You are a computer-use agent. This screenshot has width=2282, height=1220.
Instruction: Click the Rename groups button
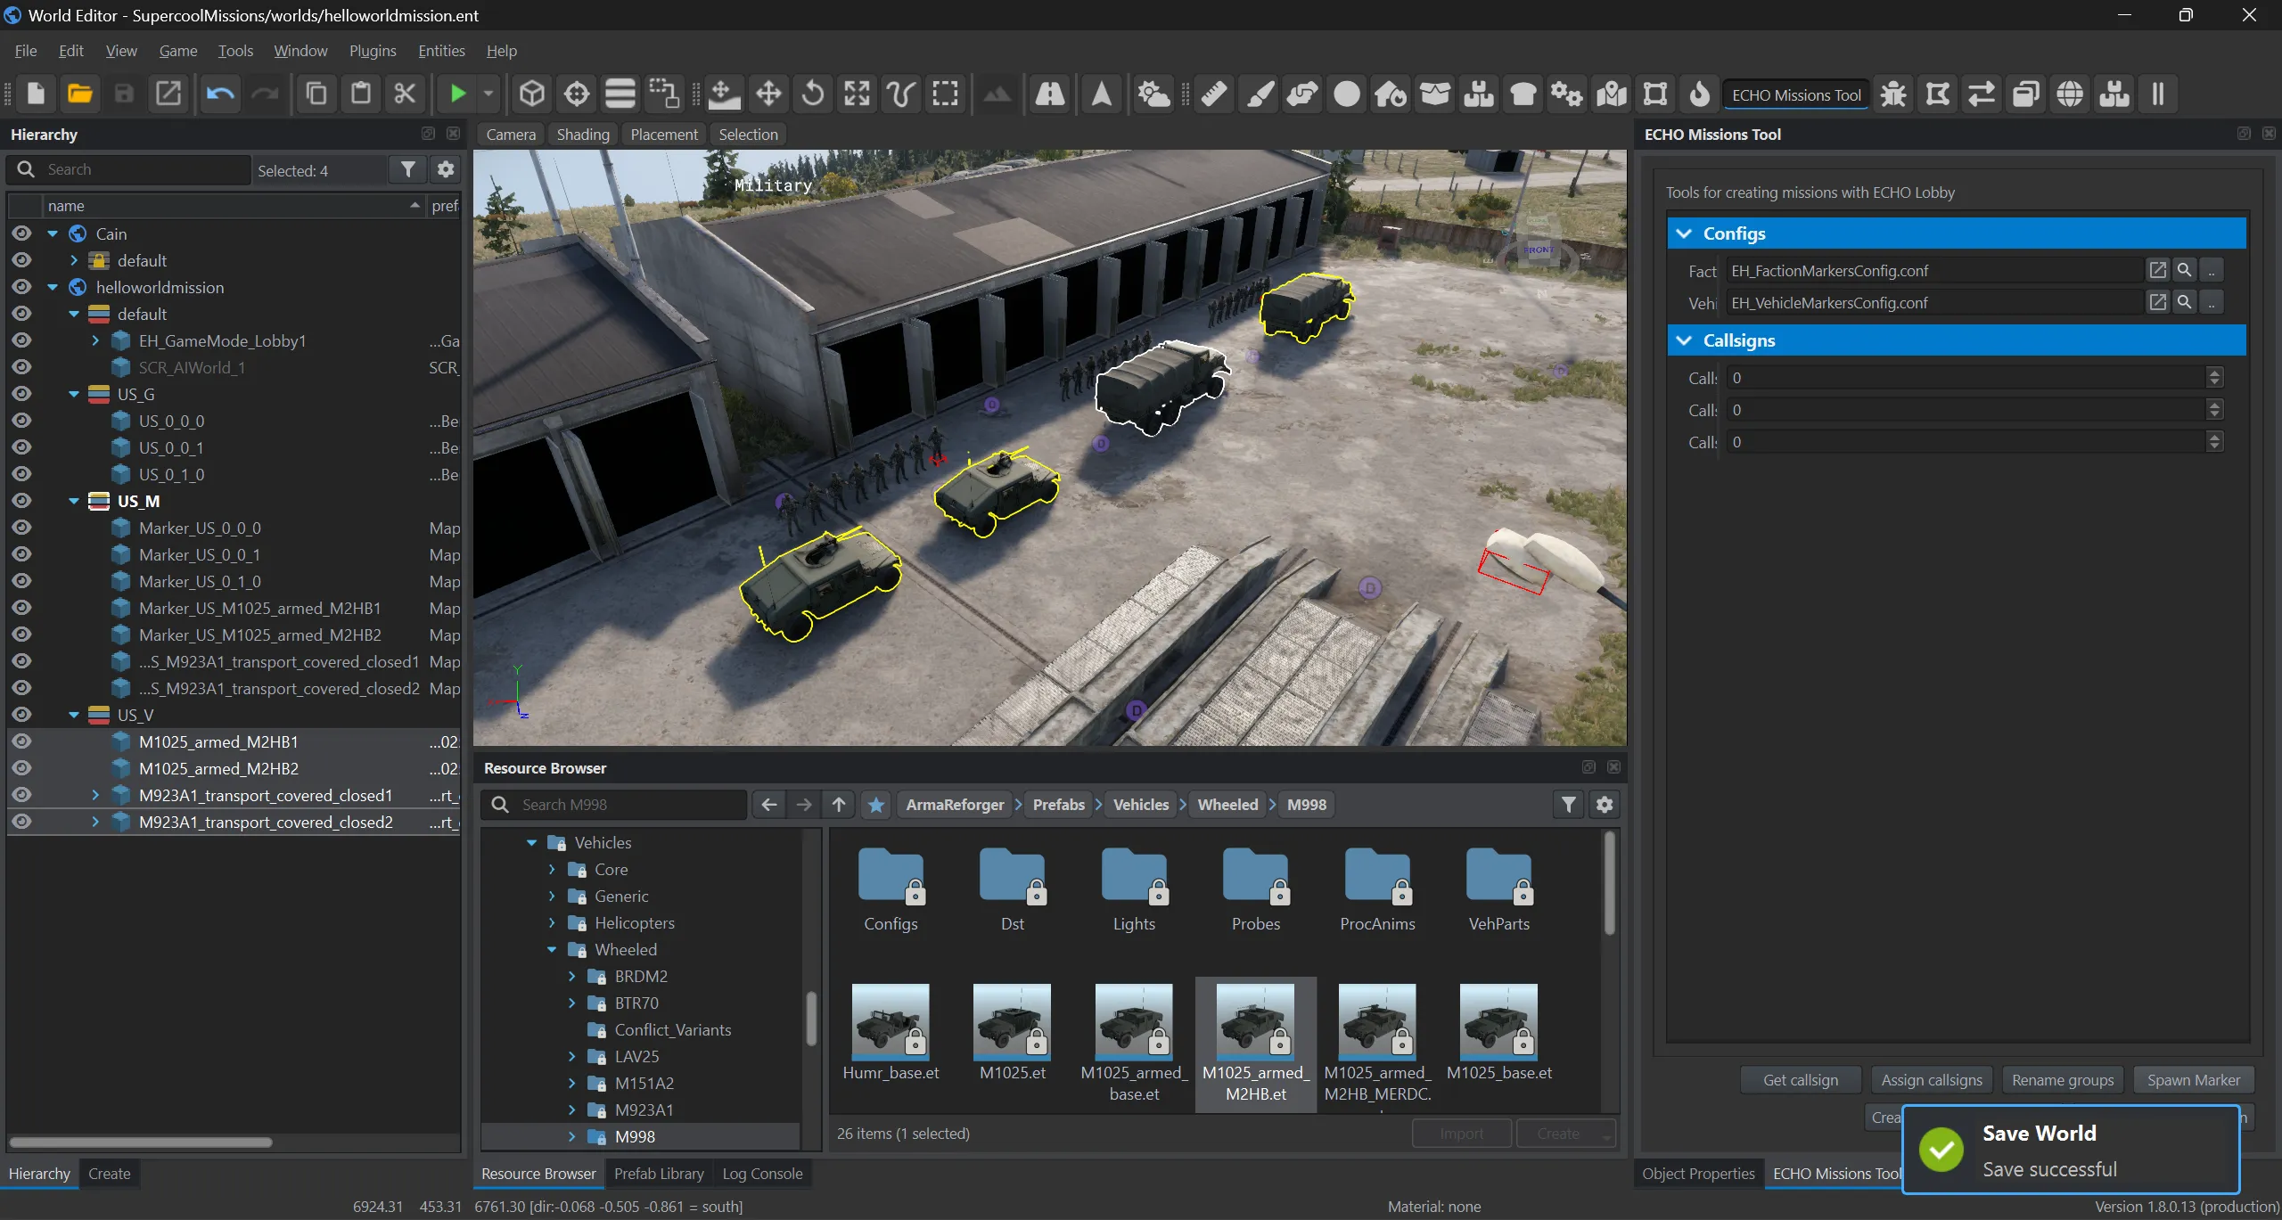2063,1080
